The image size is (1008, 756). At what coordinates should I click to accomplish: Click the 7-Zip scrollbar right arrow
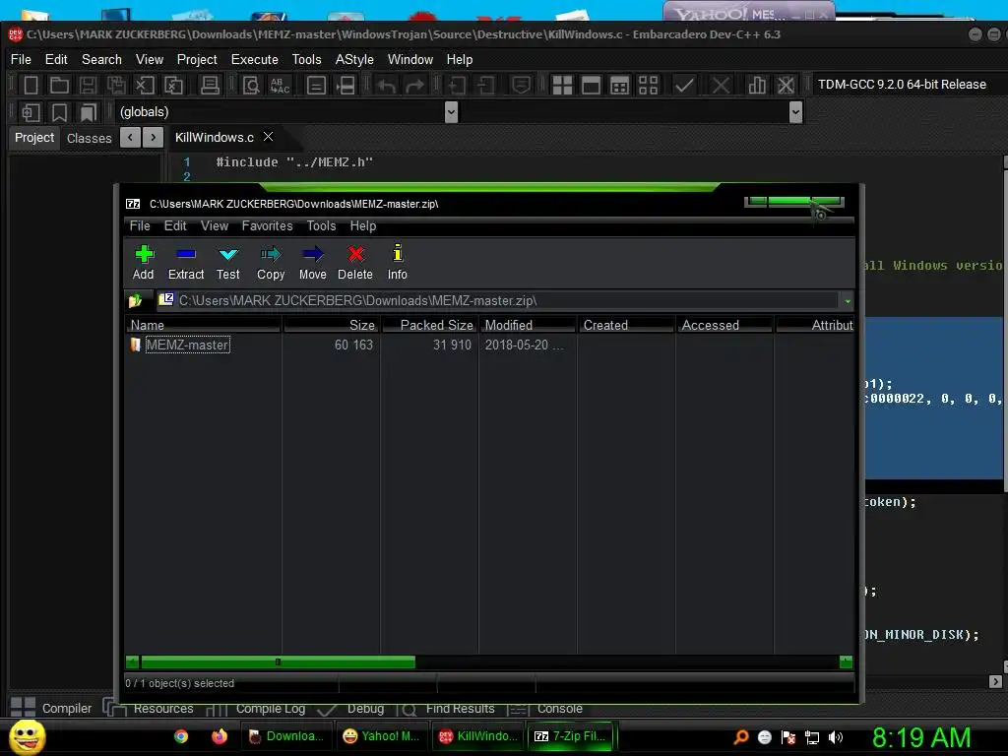point(846,661)
